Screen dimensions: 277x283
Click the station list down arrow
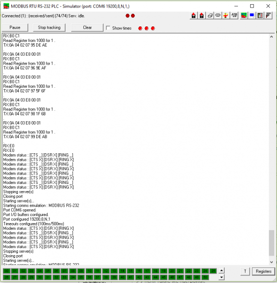tap(221, 277)
